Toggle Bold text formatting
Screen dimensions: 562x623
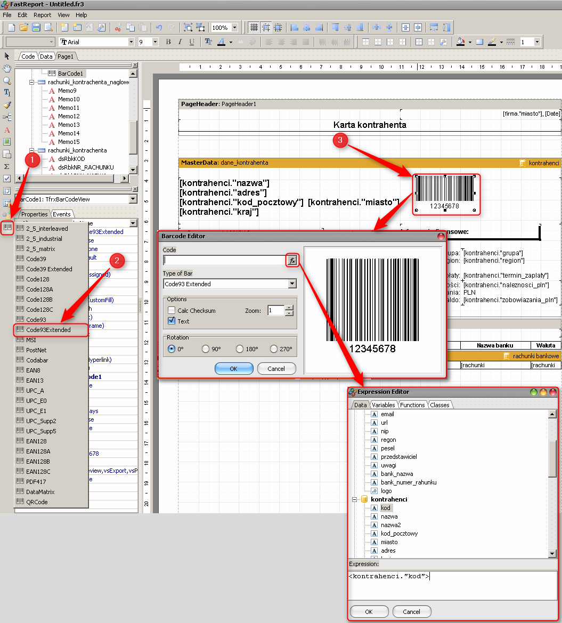coord(168,42)
